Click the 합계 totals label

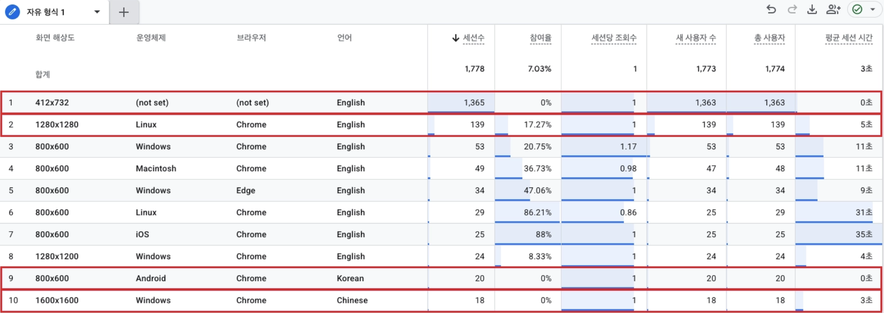click(x=43, y=74)
